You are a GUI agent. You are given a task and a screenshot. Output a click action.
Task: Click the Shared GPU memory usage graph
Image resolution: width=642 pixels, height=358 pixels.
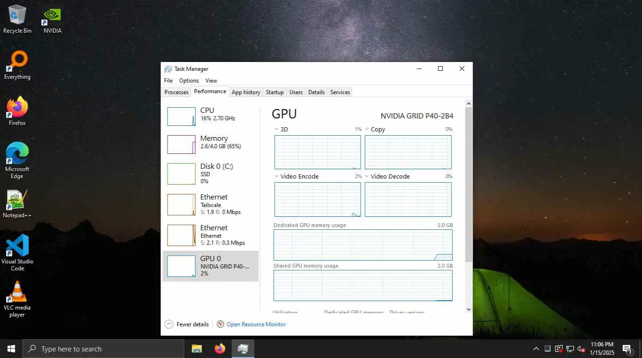[363, 285]
